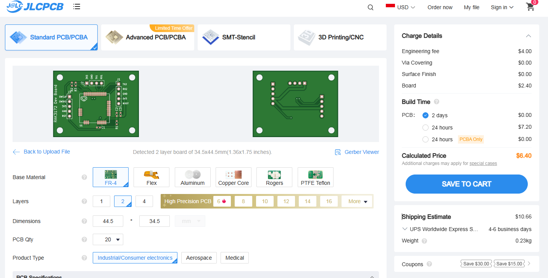Open Order now in top menu
Image resolution: width=548 pixels, height=278 pixels.
point(440,7)
